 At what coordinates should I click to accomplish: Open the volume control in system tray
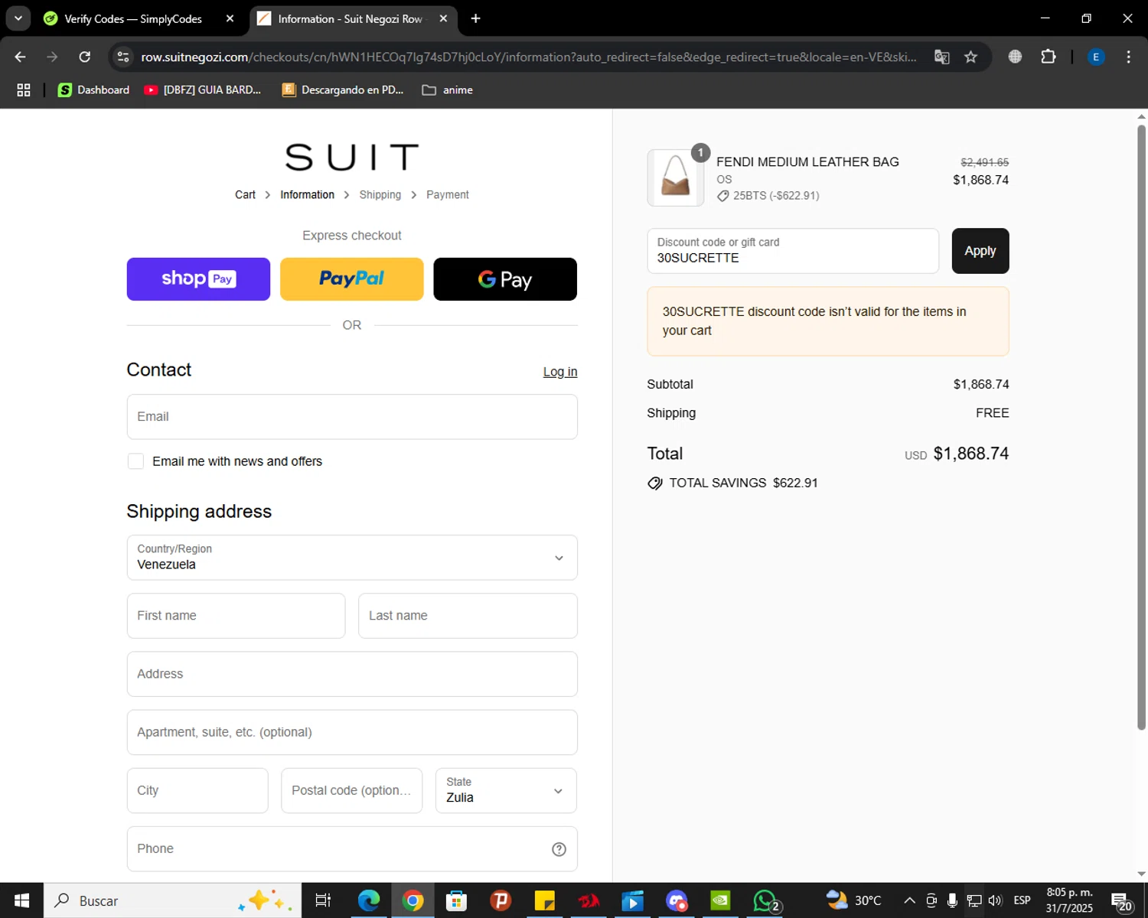point(995,900)
